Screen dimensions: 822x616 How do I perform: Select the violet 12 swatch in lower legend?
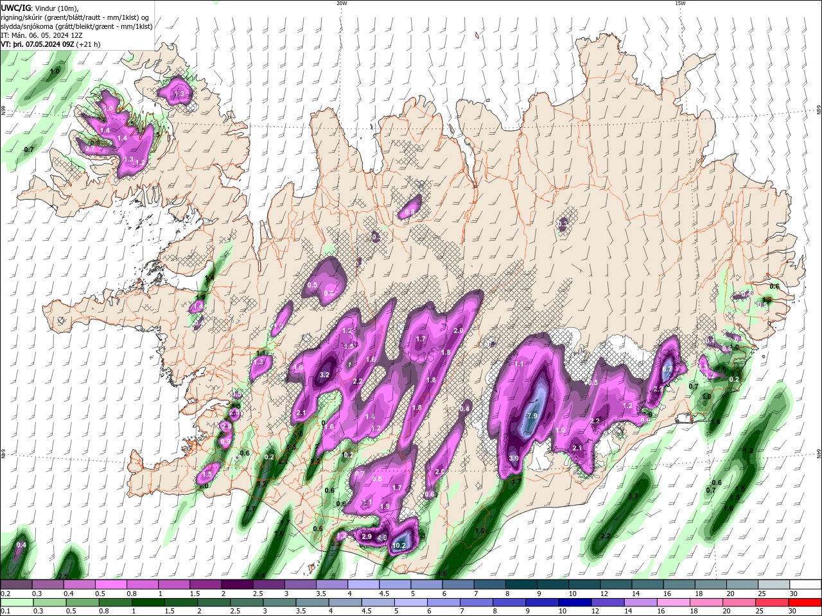(x=608, y=603)
